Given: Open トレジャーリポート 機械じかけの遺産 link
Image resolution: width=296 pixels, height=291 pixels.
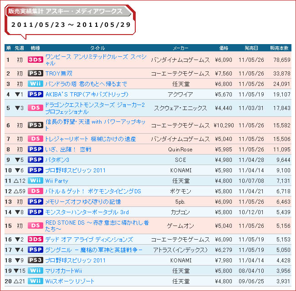Looking at the screenshot, I should pyautogui.click(x=91, y=139).
